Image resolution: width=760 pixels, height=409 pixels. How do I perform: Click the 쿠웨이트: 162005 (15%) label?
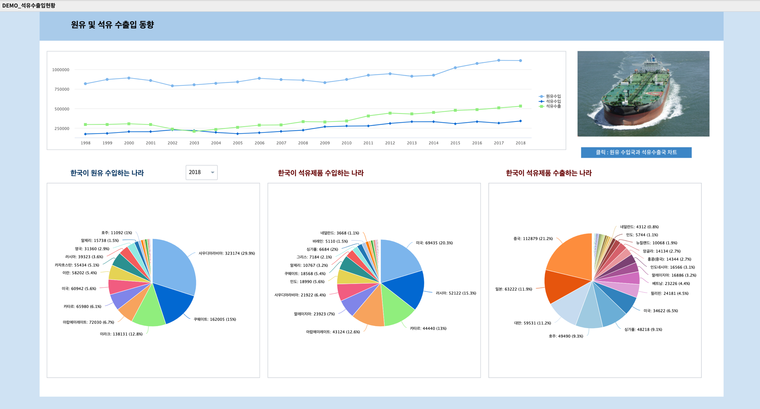(215, 320)
